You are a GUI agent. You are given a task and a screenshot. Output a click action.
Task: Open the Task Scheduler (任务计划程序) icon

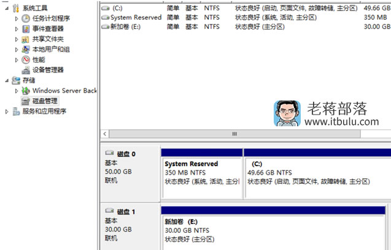[25, 18]
